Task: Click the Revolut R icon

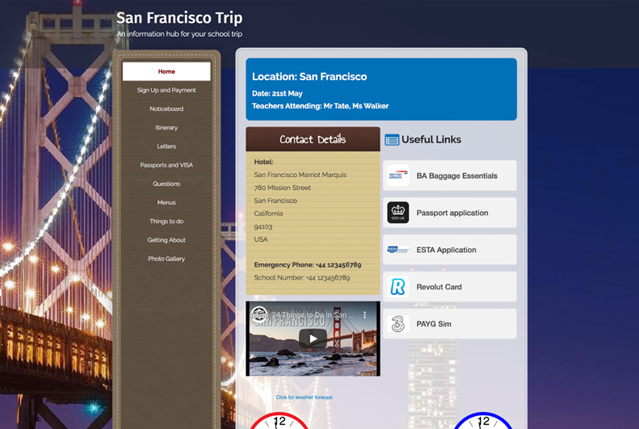Action: pos(398,287)
